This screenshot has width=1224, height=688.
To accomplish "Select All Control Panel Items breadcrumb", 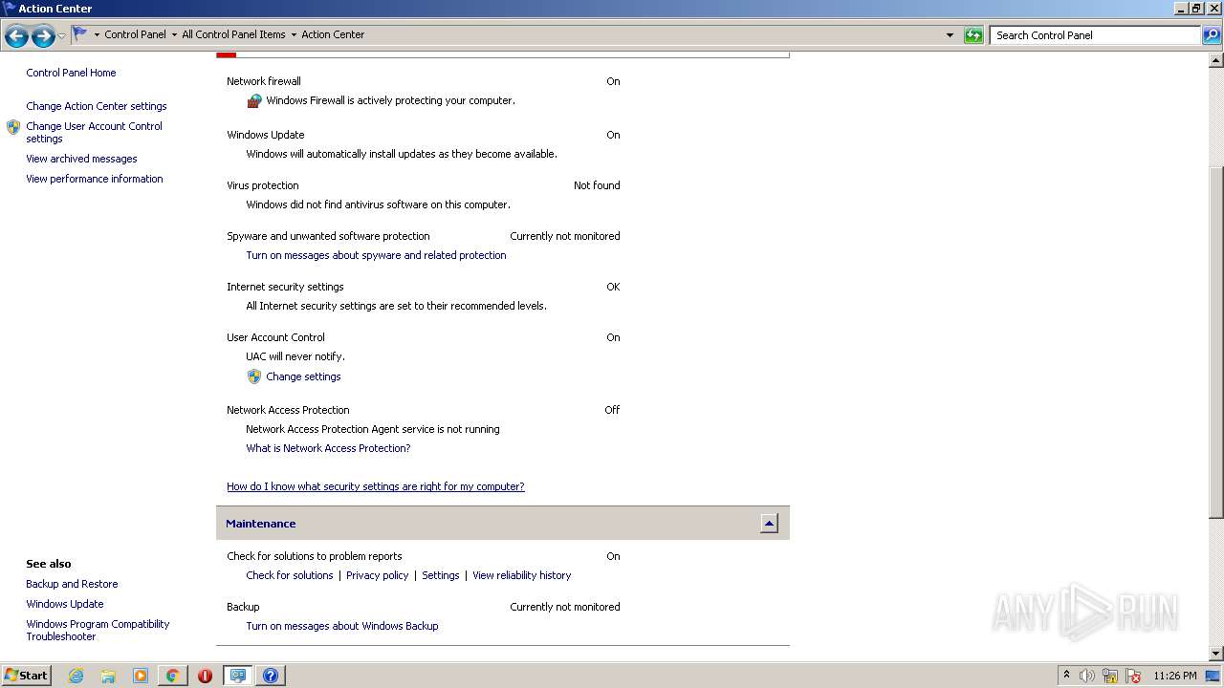I will (233, 34).
